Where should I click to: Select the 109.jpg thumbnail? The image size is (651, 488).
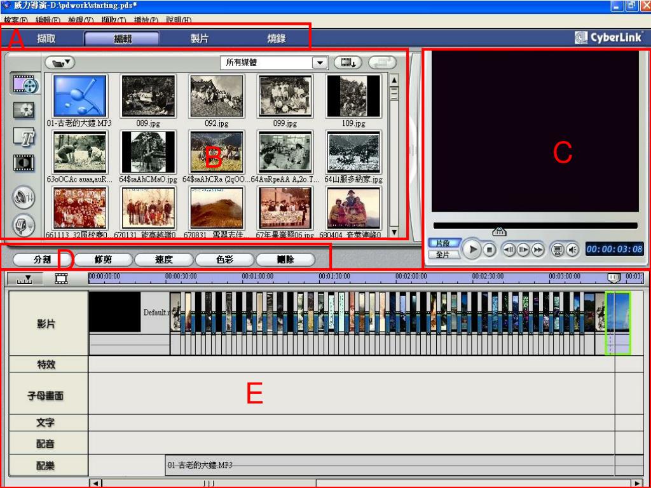pyautogui.click(x=353, y=96)
